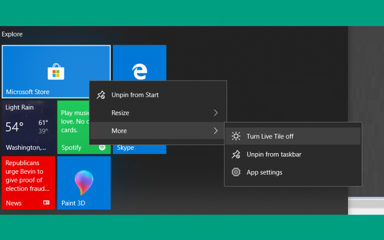Open the Resize submenu
Image resolution: width=384 pixels, height=240 pixels.
point(158,113)
